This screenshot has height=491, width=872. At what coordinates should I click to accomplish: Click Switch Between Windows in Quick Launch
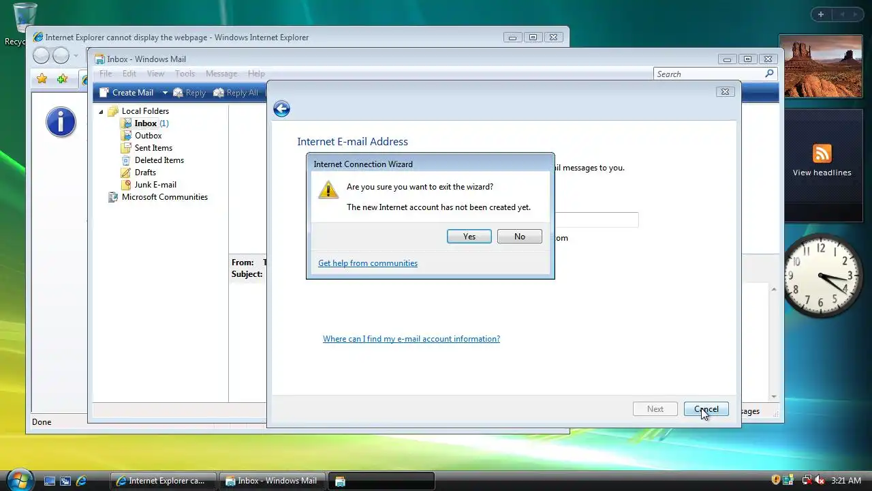pyautogui.click(x=65, y=481)
